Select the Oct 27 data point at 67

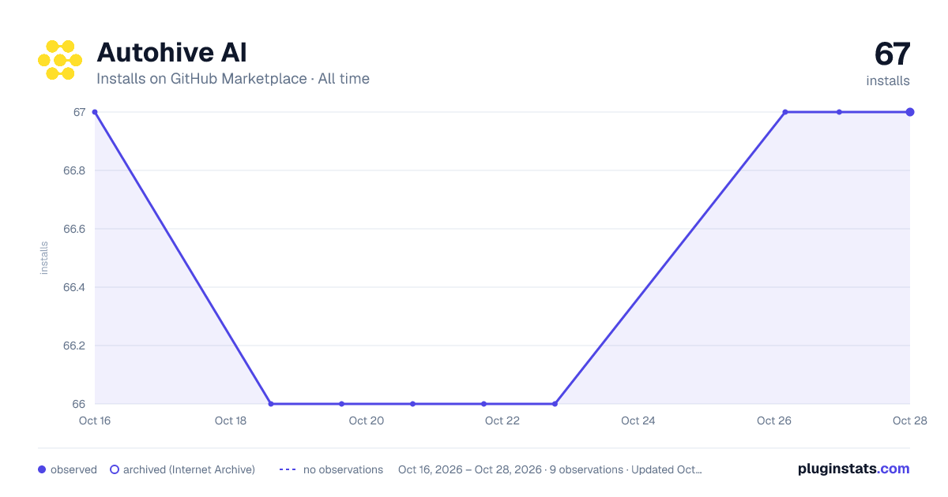coord(839,112)
